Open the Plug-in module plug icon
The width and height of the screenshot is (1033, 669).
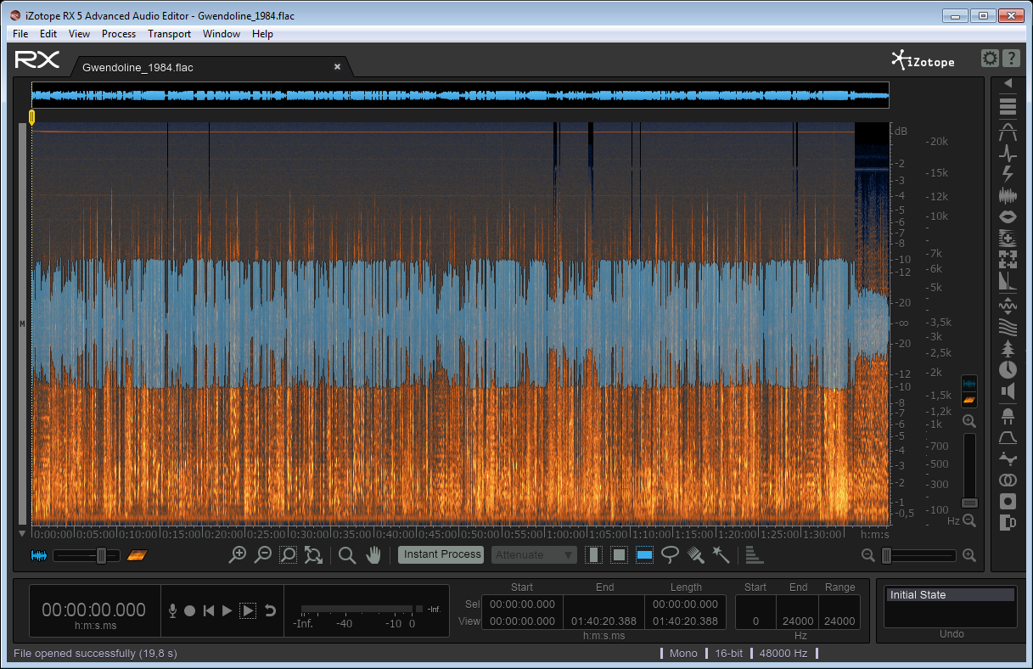[x=1008, y=416]
